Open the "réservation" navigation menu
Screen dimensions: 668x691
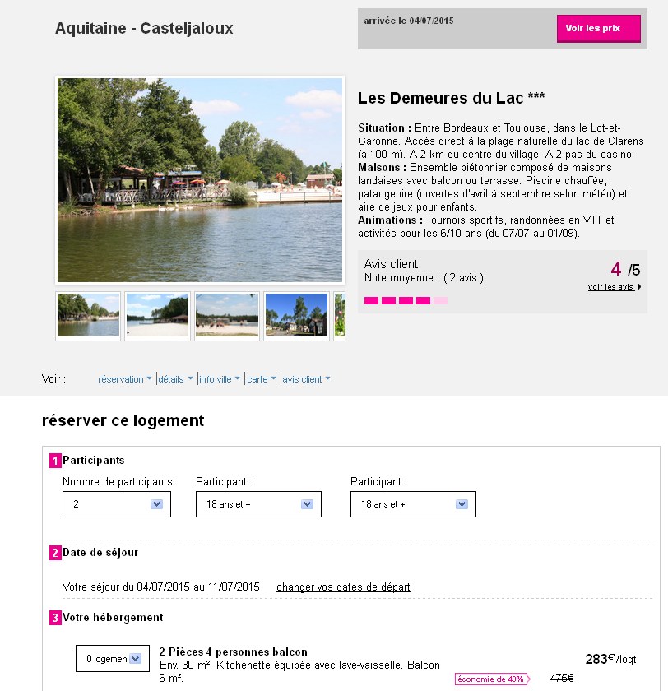[124, 379]
